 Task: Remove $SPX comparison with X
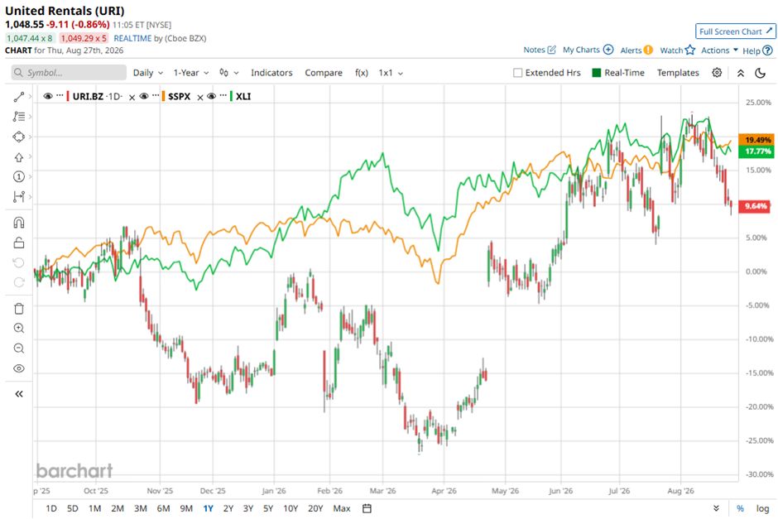(x=200, y=97)
